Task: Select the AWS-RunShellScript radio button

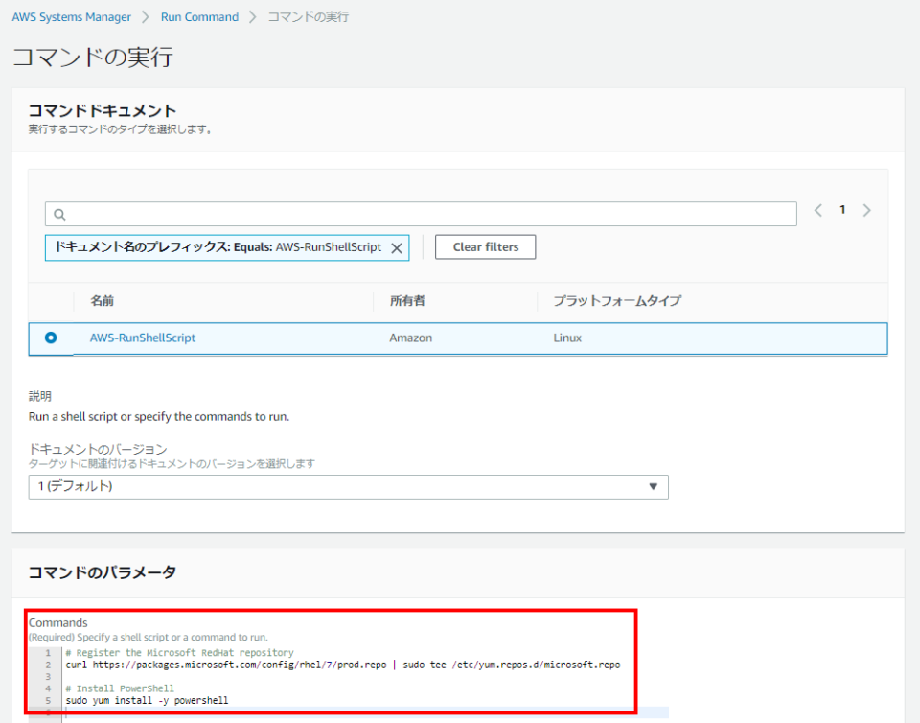Action: 51,338
